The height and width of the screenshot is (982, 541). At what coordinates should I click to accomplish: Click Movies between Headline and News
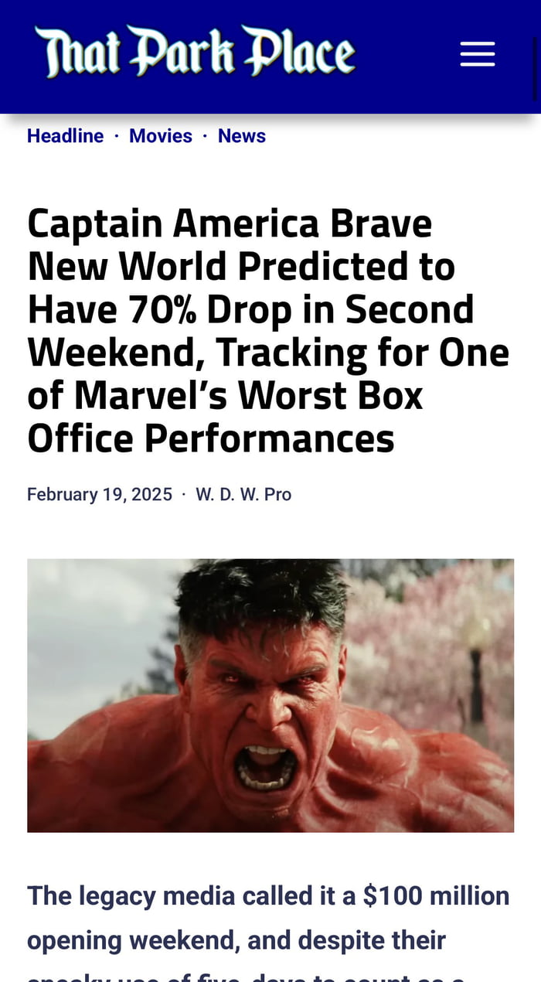click(161, 135)
